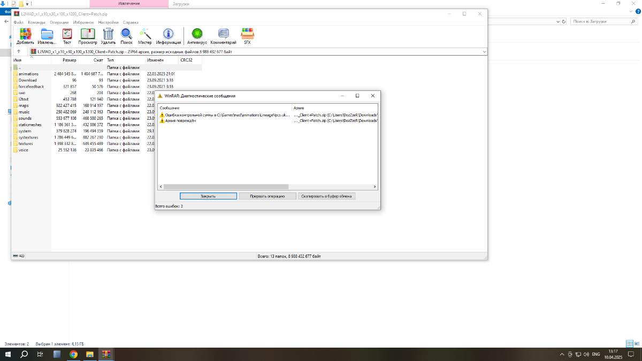Sort file list by Тип column

pyautogui.click(x=125, y=60)
